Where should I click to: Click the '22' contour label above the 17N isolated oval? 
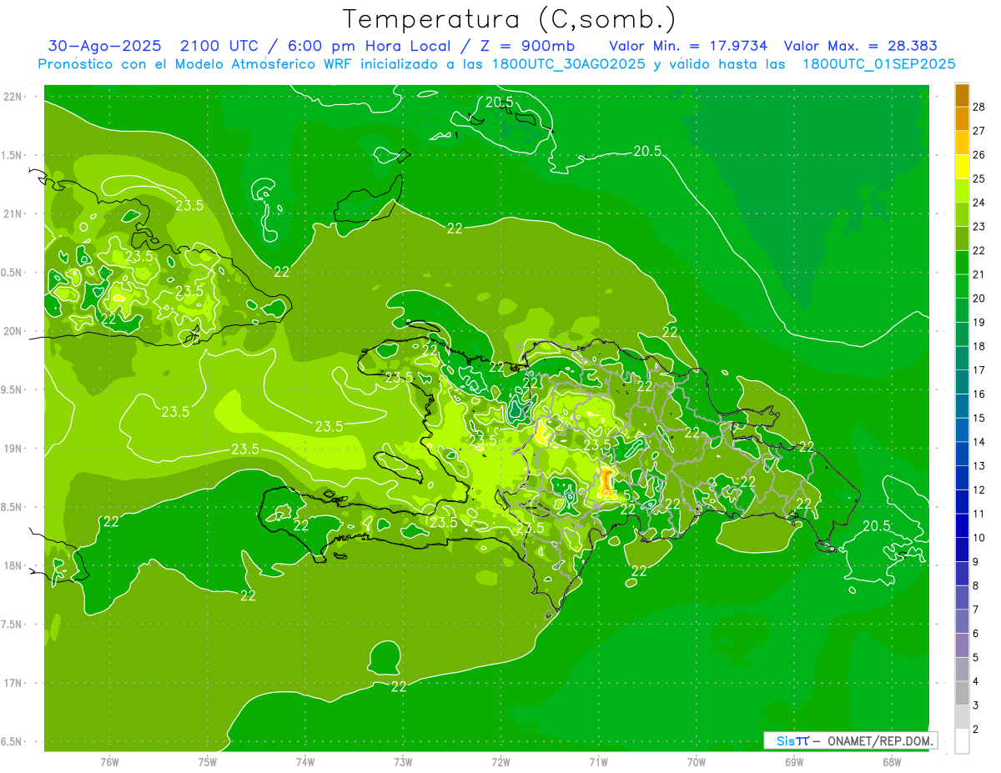click(399, 686)
